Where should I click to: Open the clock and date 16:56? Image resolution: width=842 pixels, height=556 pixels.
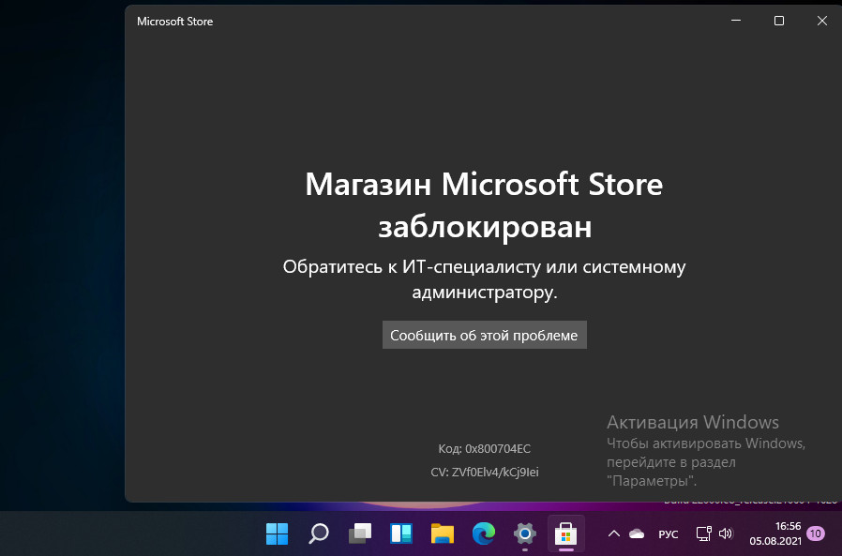(x=774, y=533)
